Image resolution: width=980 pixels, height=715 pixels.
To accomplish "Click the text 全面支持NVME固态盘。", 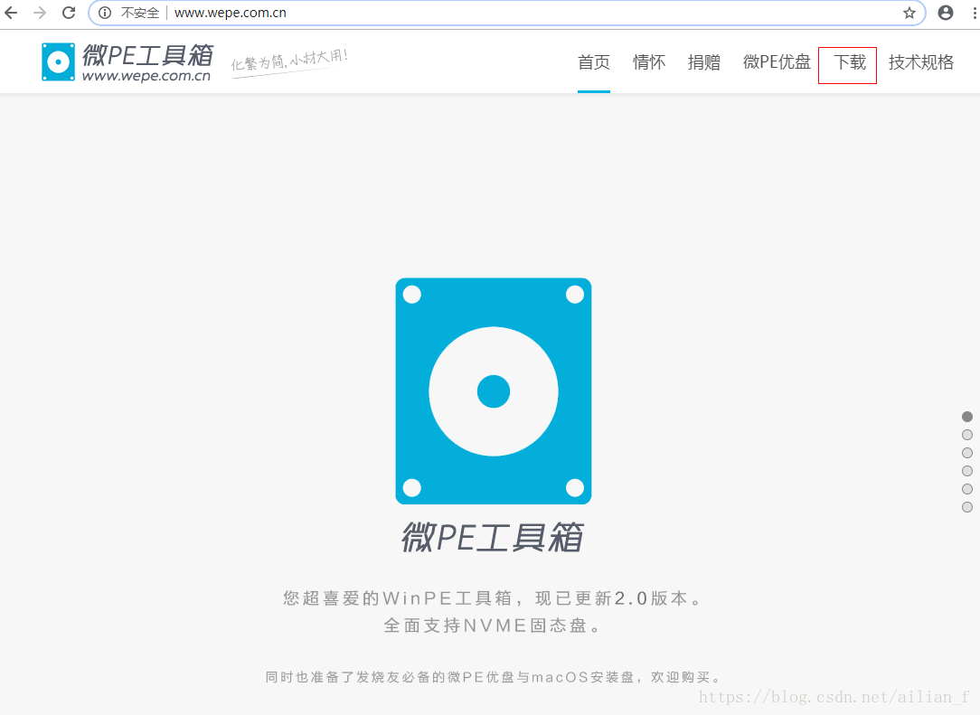I will point(493,626).
